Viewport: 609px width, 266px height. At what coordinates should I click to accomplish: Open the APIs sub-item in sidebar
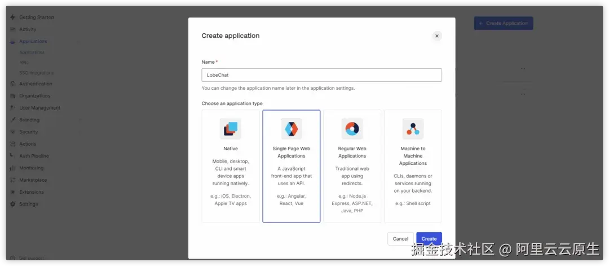24,63
